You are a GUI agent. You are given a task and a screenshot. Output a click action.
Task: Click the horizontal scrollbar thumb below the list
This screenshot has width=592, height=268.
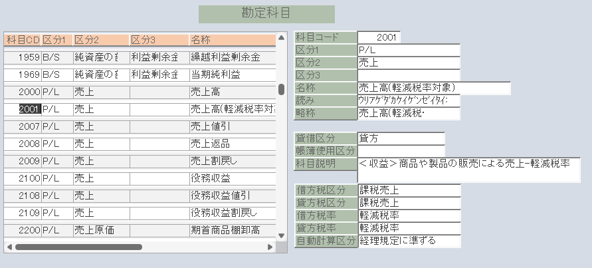click(78, 247)
